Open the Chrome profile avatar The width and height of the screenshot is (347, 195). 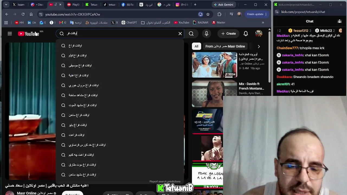[x=239, y=14]
